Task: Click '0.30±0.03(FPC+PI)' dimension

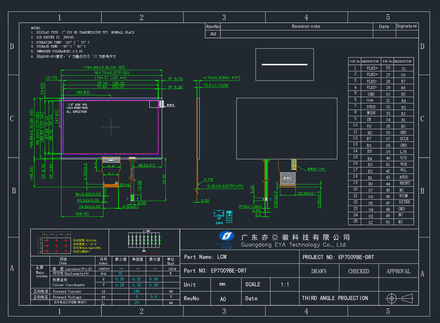Action: tap(225, 186)
